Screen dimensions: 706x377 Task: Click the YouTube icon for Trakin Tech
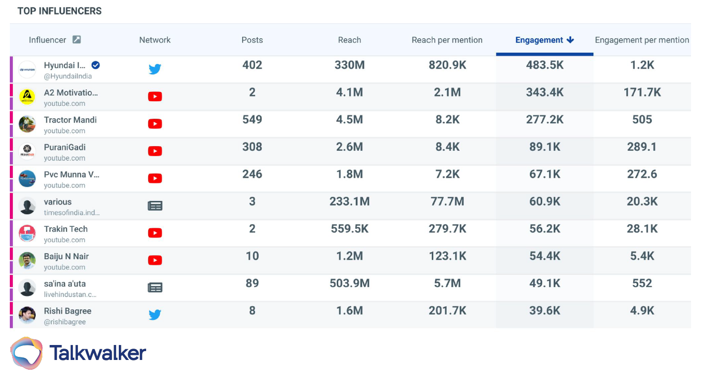pos(155,233)
